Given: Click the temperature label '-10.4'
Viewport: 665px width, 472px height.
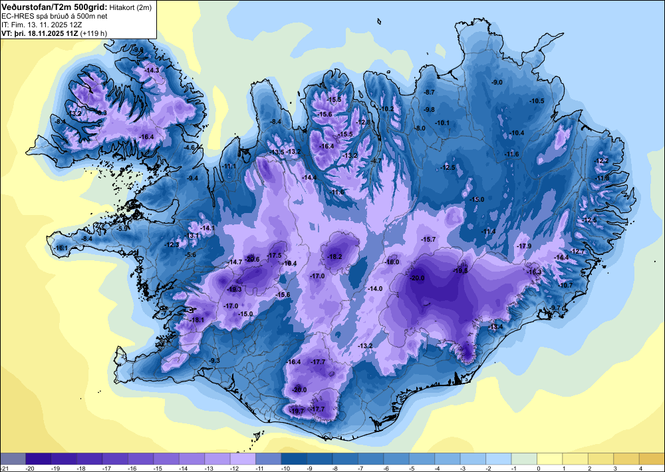Looking at the screenshot, I should 517,133.
